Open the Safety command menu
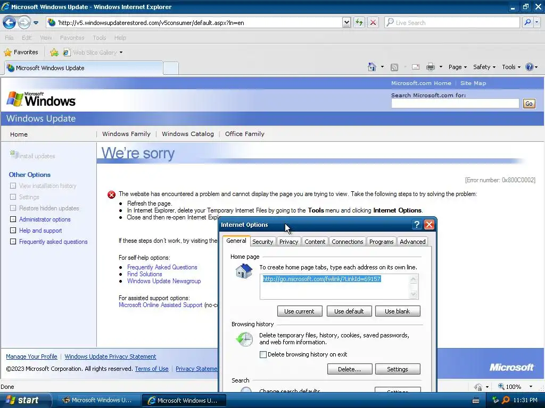Image resolution: width=545 pixels, height=408 pixels. (484, 67)
